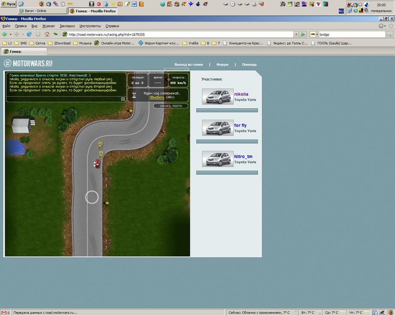The image size is (395, 316).
Task: Click Nitro_tm's Toyota Yaris thumbnail
Action: click(x=217, y=159)
